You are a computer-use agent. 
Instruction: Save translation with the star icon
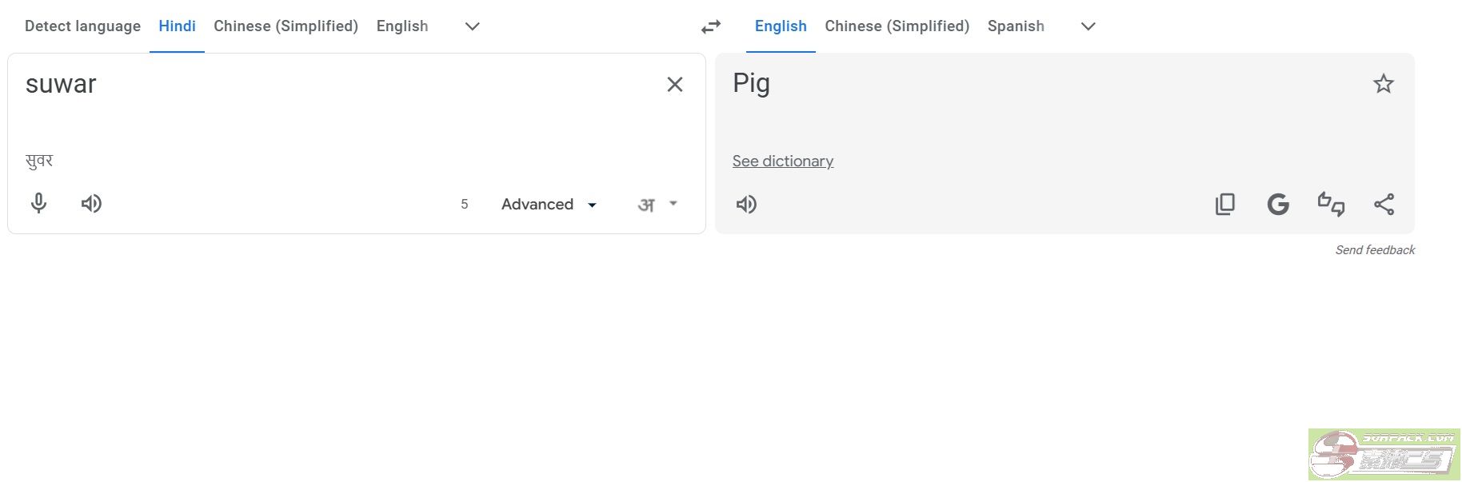(x=1383, y=84)
